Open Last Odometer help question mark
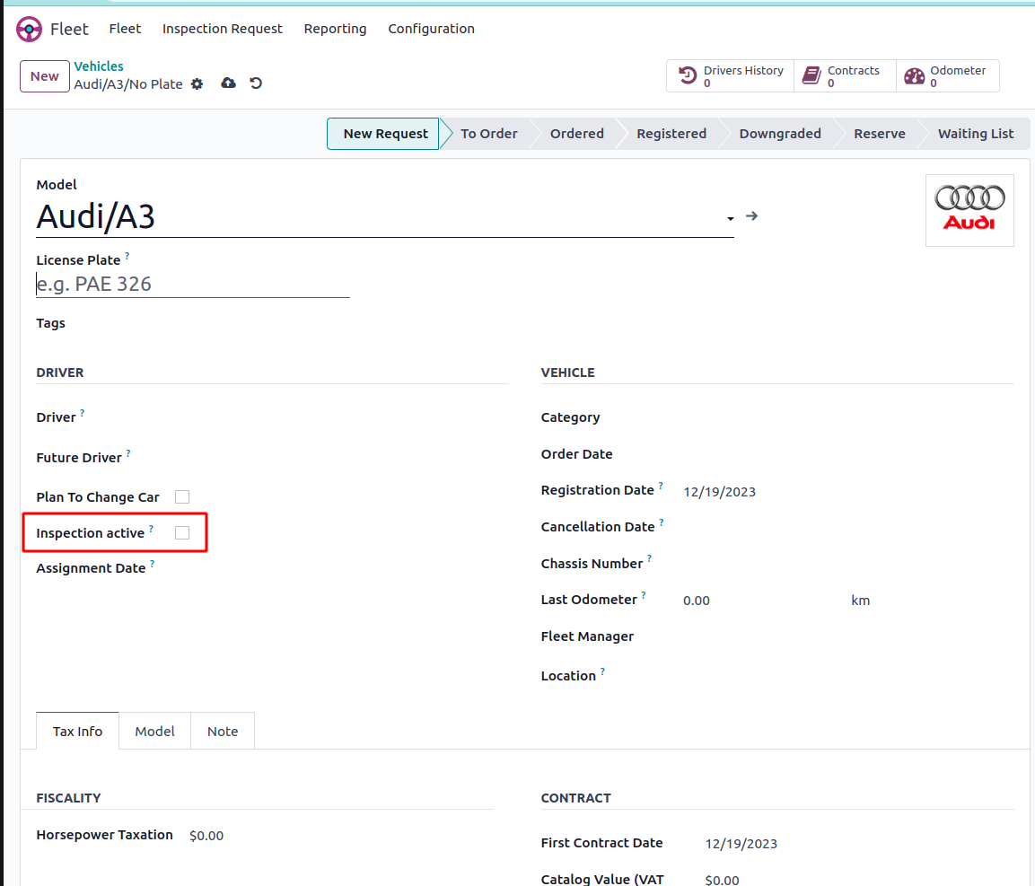Image resolution: width=1035 pixels, height=886 pixels. (x=644, y=595)
